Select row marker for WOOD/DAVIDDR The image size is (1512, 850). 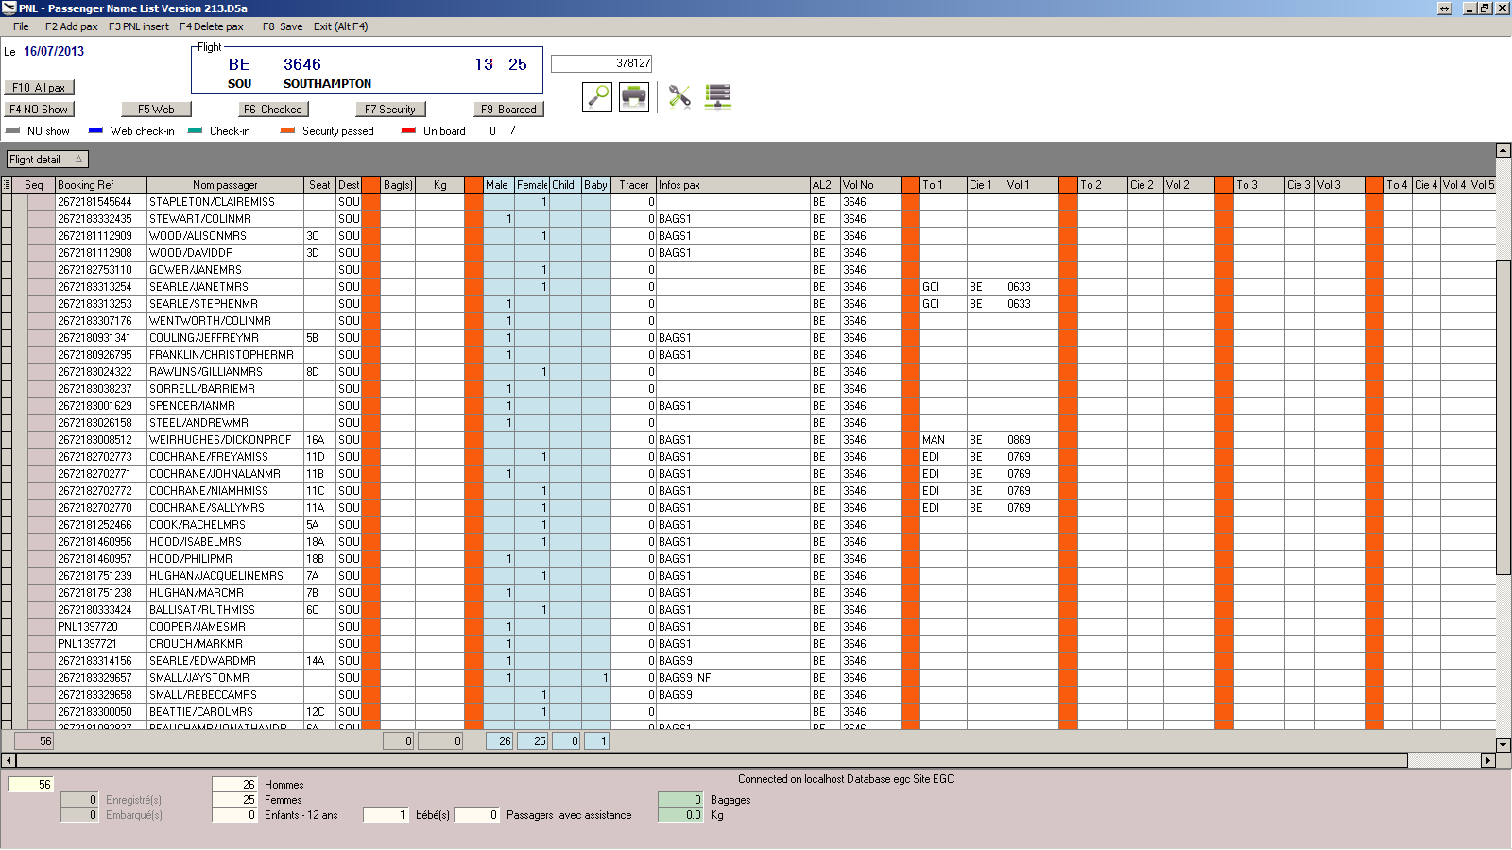click(7, 253)
